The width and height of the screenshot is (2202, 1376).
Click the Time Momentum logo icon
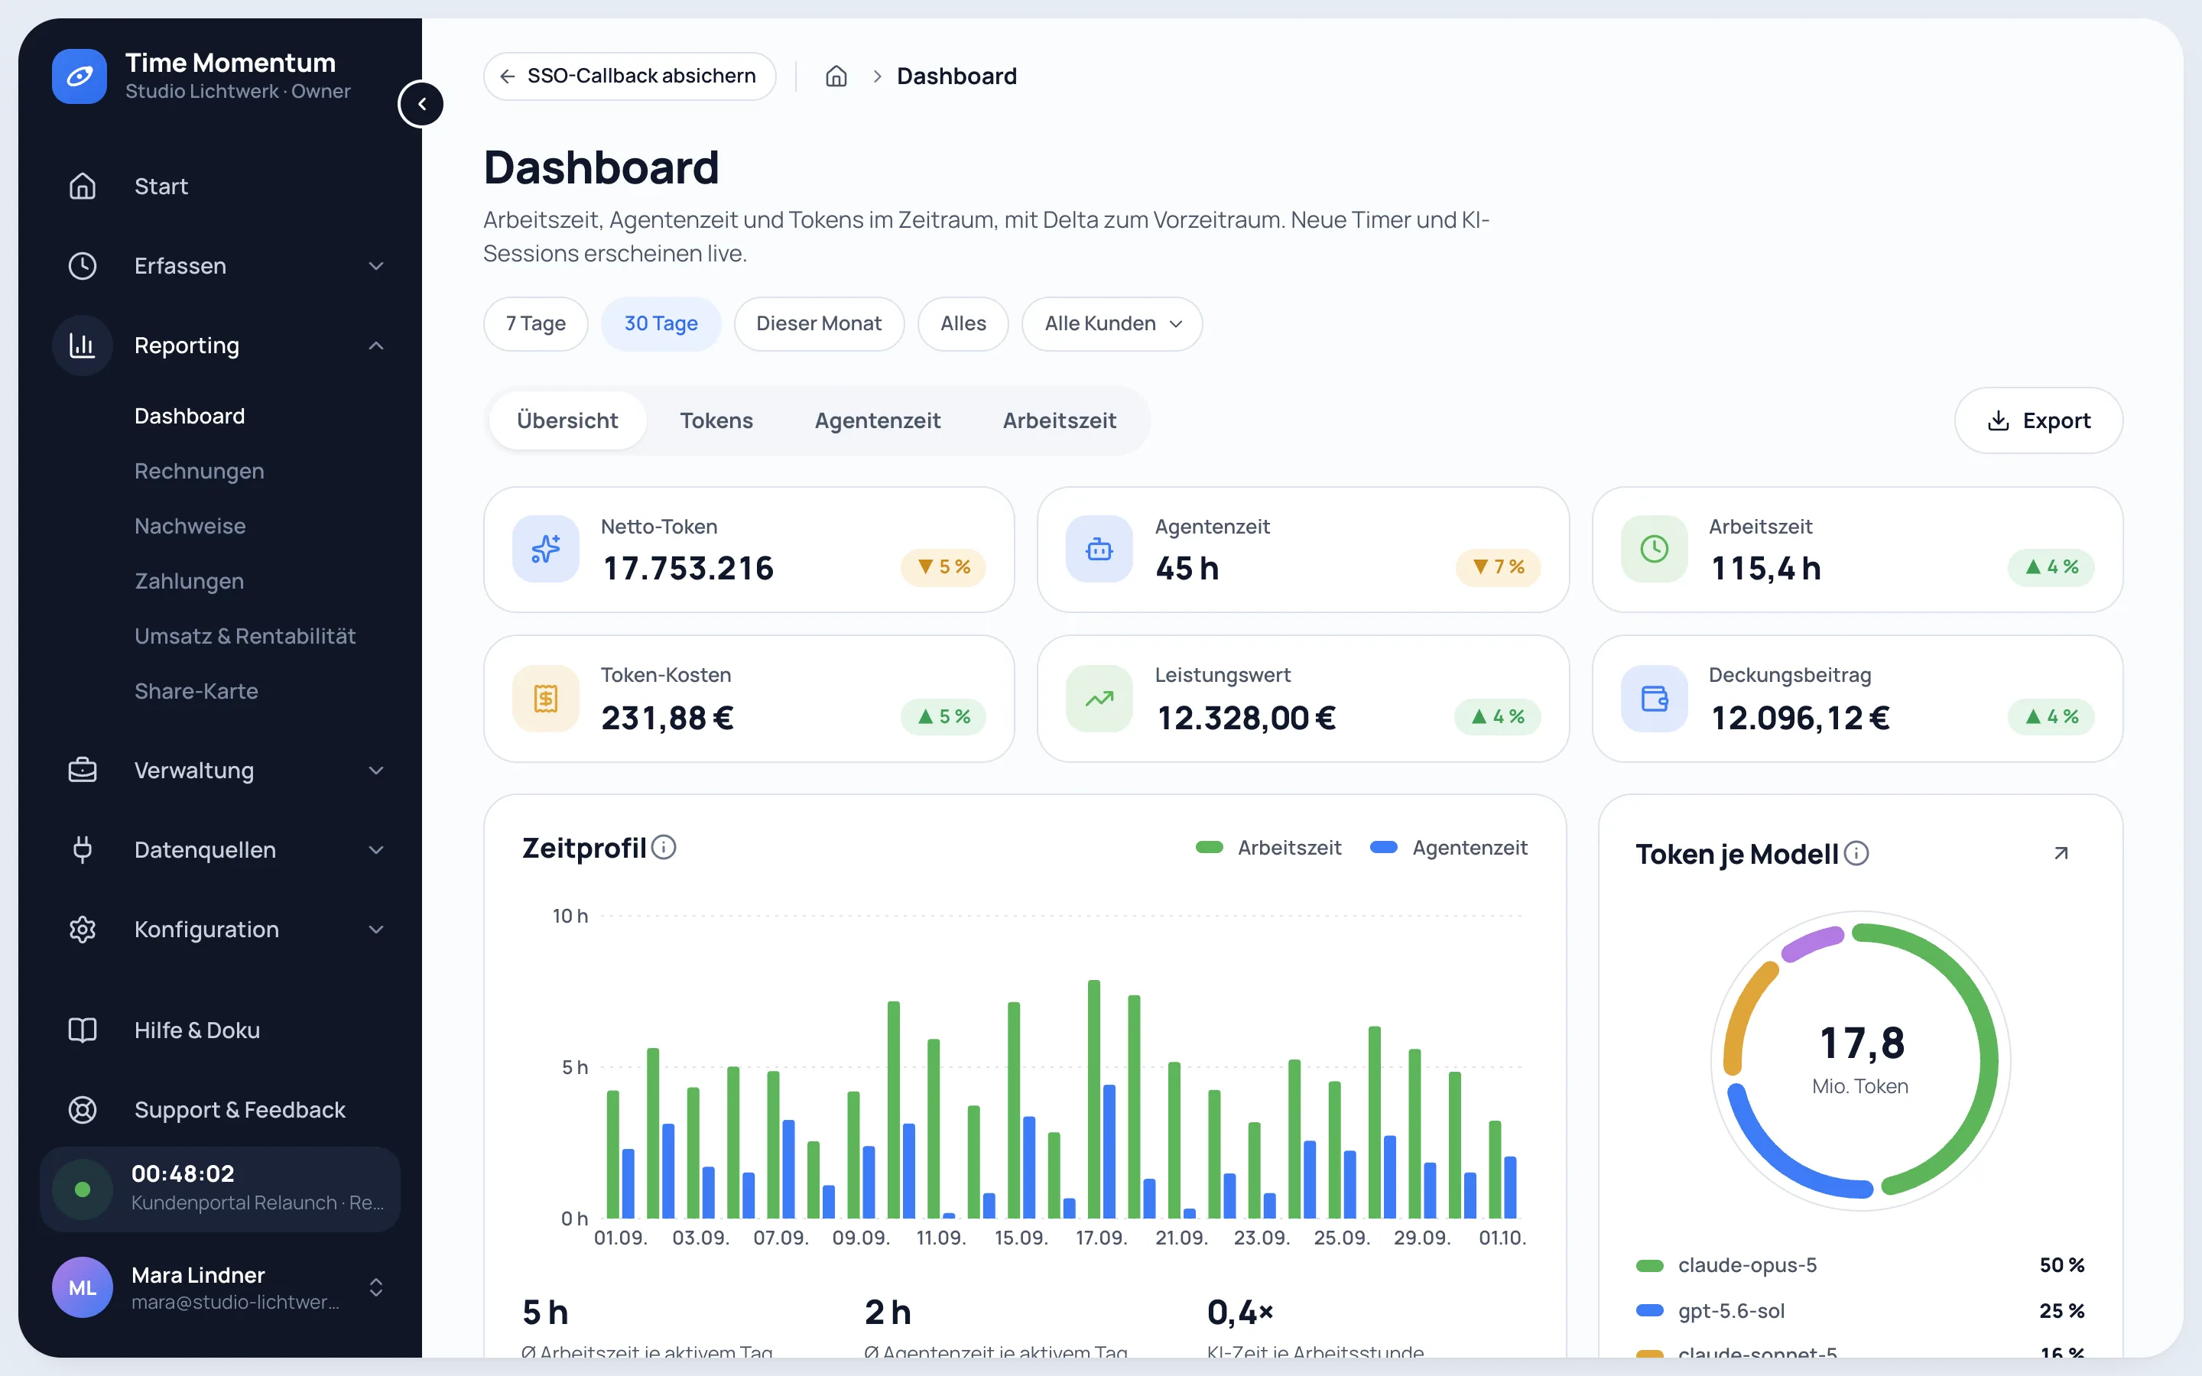coord(80,76)
